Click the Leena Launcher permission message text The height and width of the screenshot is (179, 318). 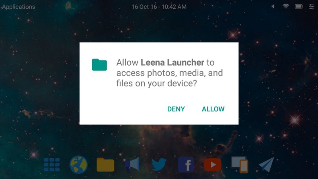(170, 73)
